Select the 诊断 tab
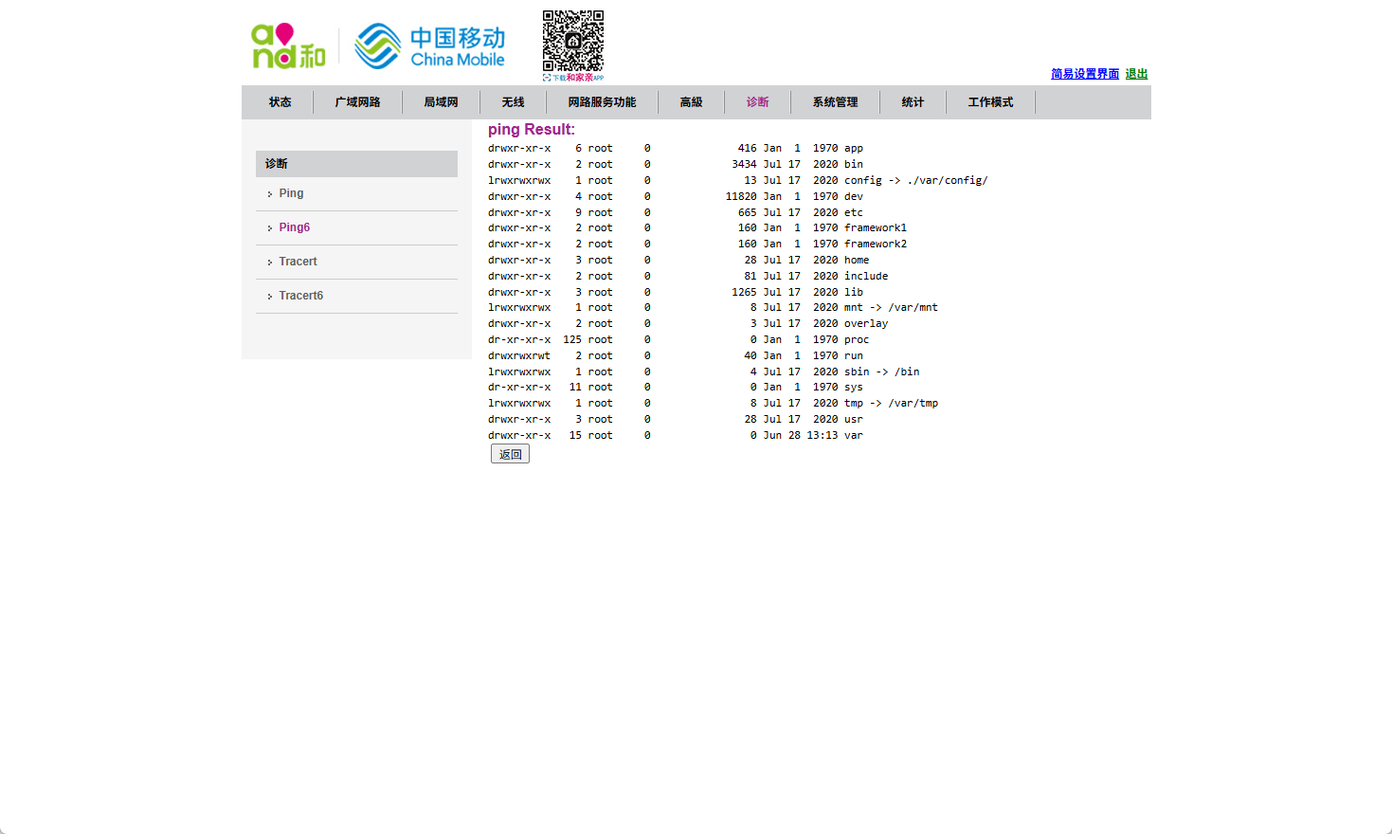 pyautogui.click(x=757, y=102)
